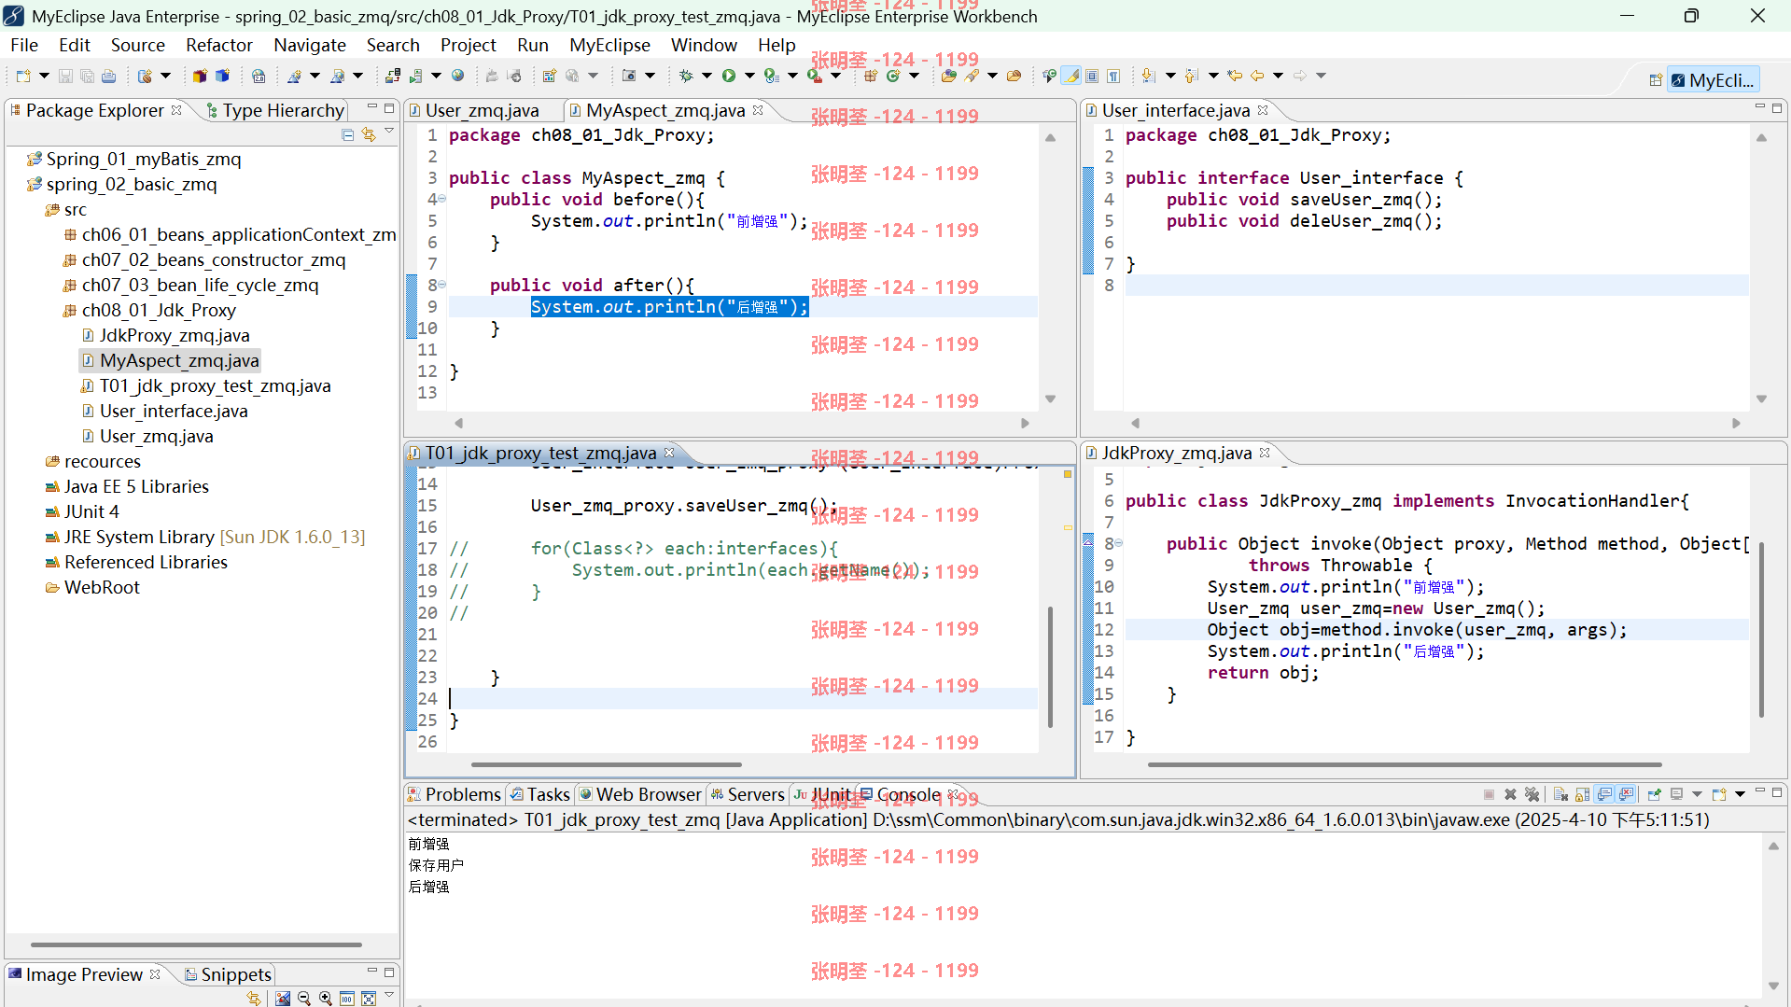This screenshot has width=1791, height=1007.
Task: Click Link with Editor icon in Package Explorer
Action: click(369, 134)
